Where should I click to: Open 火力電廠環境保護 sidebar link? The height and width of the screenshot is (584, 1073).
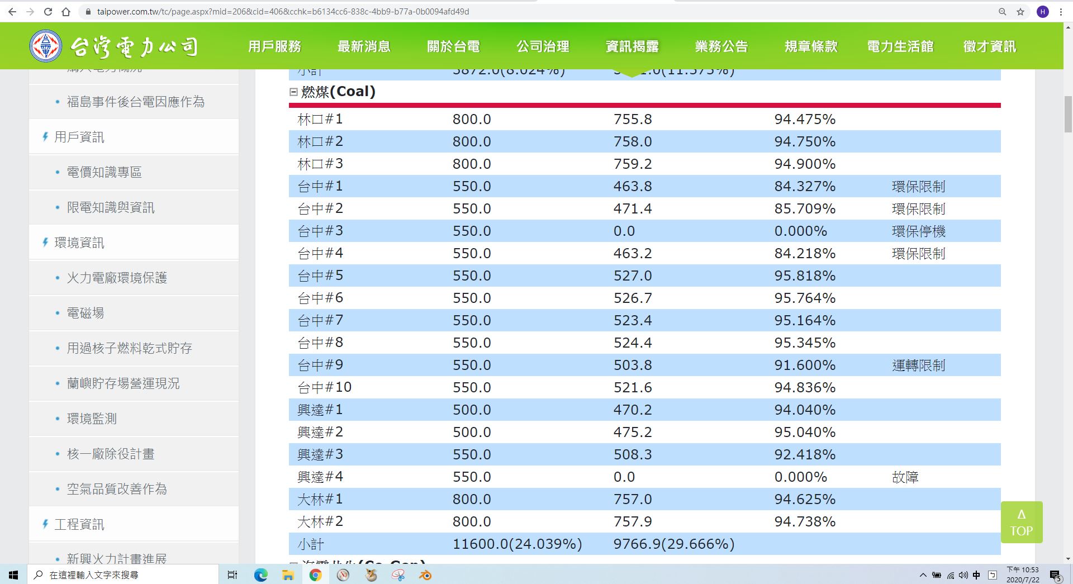[x=117, y=278]
